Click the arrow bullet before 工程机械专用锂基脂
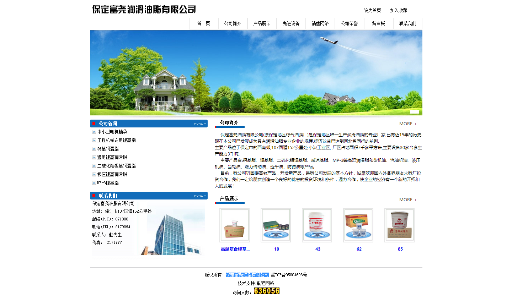512x301 pixels. 94,140
